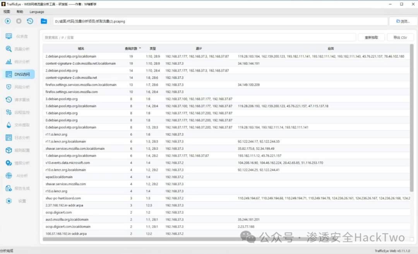Click answer 193.182.111.12, 45.76.221.157
This screenshot has height=254, width=418.
click(260, 156)
